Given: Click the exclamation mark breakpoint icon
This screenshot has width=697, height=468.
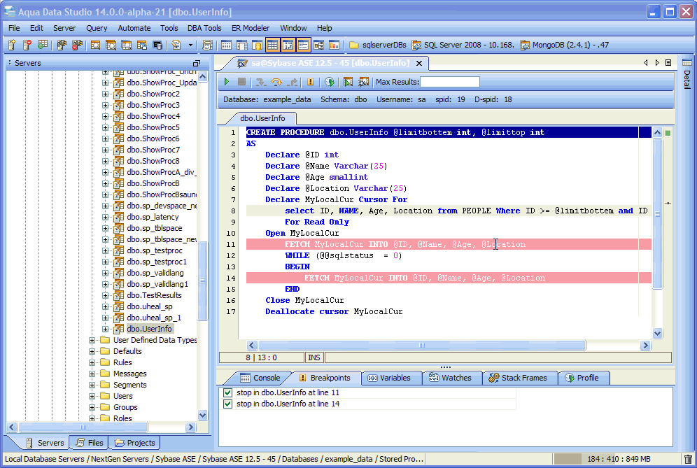Looking at the screenshot, I should pos(311,82).
